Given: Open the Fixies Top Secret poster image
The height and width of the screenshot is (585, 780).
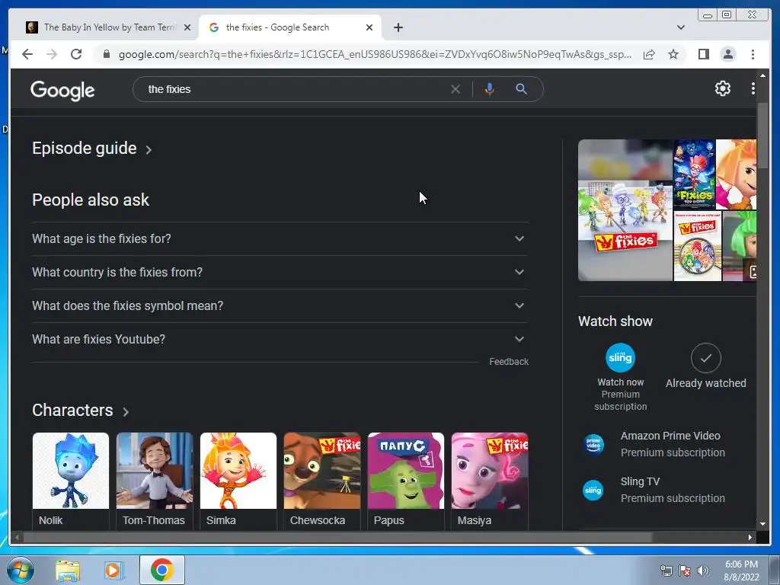Looking at the screenshot, I should 694,174.
